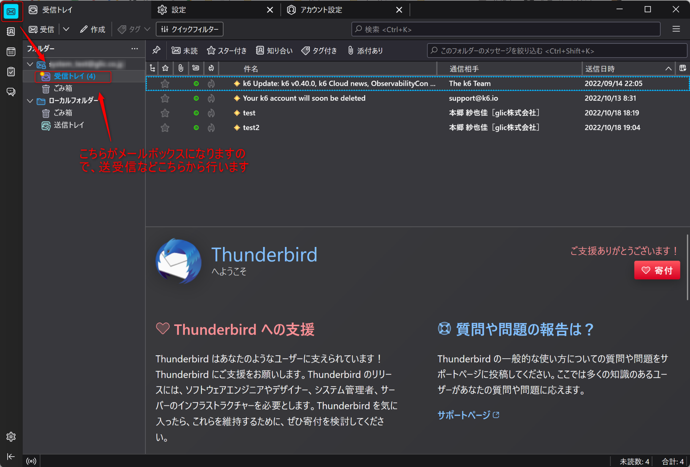Toggle Unread quick filter
The height and width of the screenshot is (467, 690).
click(x=185, y=51)
